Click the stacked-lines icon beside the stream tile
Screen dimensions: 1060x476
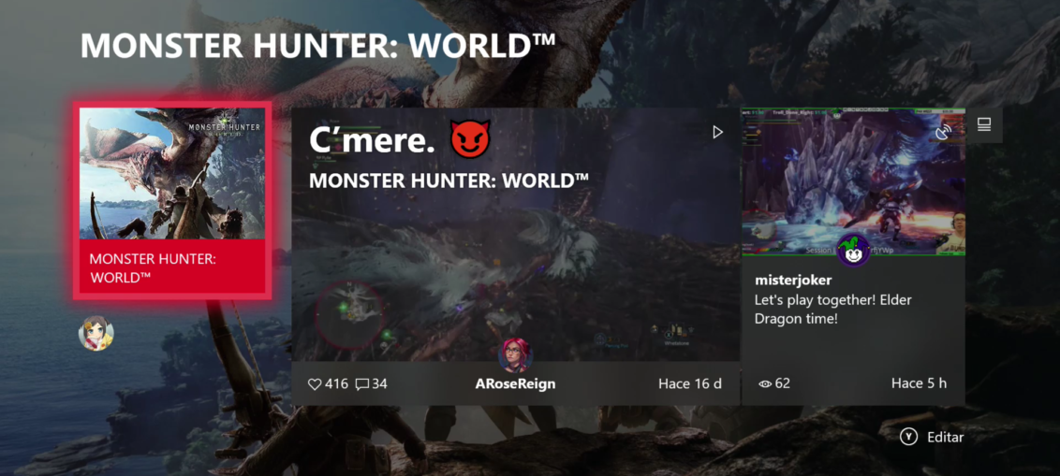(x=983, y=124)
